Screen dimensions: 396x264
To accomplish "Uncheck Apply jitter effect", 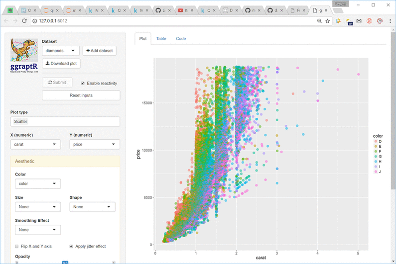I will click(71, 246).
